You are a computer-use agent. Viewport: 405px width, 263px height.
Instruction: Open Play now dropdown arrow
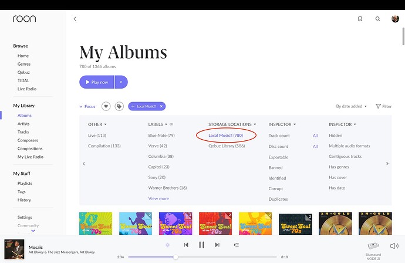[121, 82]
